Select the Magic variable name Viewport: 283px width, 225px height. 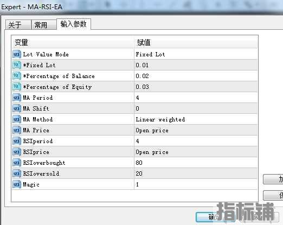[31, 184]
